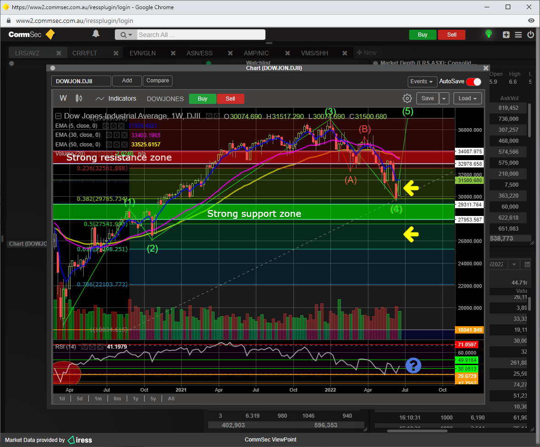Image resolution: width=540 pixels, height=447 pixels.
Task: Expand the chart left side panel arrow
Action: (x=54, y=240)
